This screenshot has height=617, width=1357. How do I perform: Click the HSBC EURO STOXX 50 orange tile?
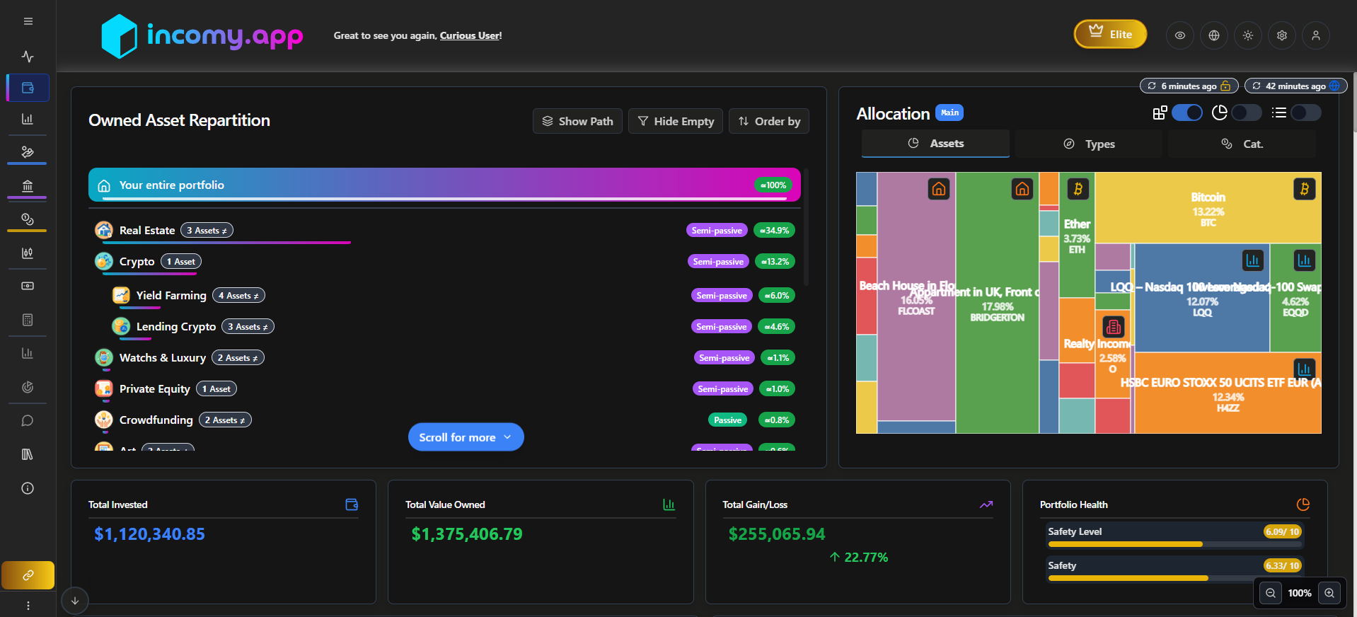click(x=1228, y=393)
